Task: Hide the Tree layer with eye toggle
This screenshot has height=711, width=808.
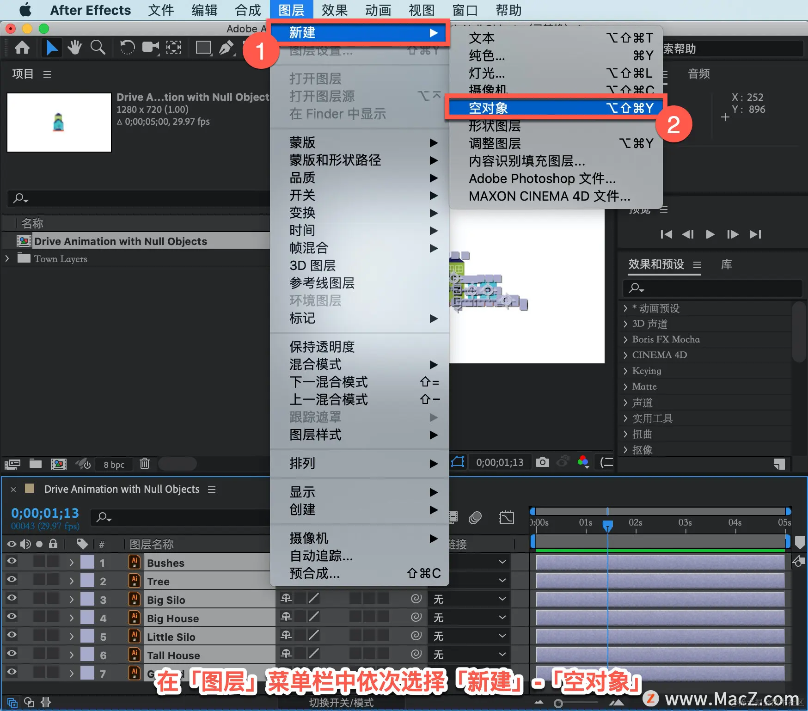Action: pyautogui.click(x=12, y=580)
